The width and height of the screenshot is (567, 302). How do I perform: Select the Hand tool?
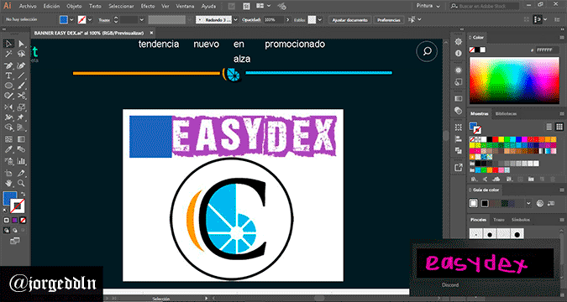(8, 183)
